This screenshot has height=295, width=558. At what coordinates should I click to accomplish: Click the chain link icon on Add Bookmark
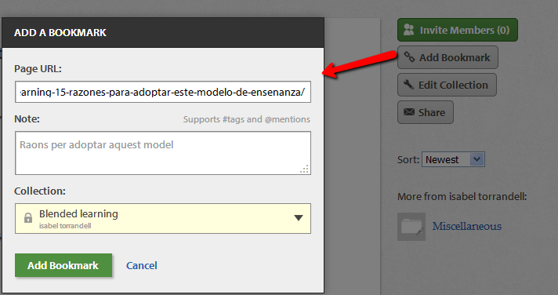click(x=409, y=57)
